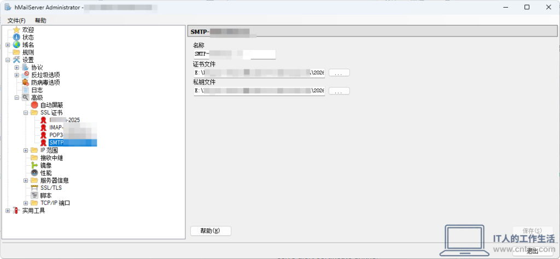Expand the 协议 tree node

(17, 67)
